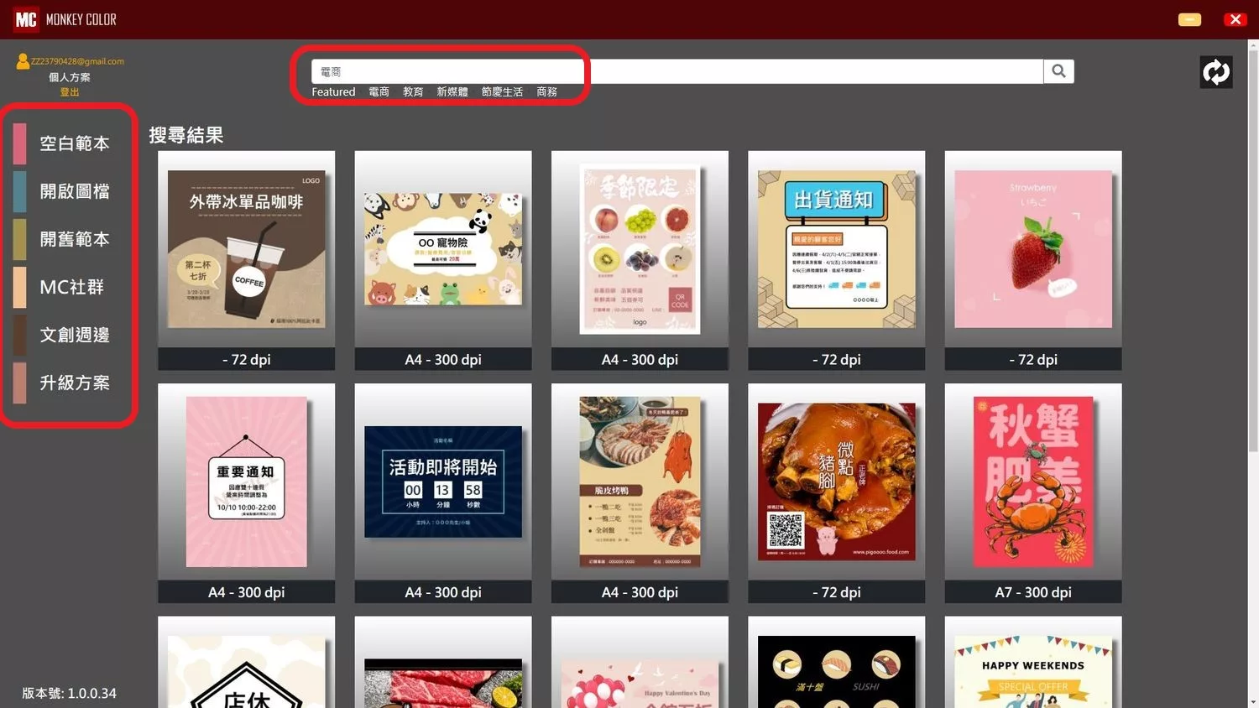Image resolution: width=1259 pixels, height=708 pixels.
Task: Click the vertical scrollbar thumb
Action: click(x=1252, y=252)
